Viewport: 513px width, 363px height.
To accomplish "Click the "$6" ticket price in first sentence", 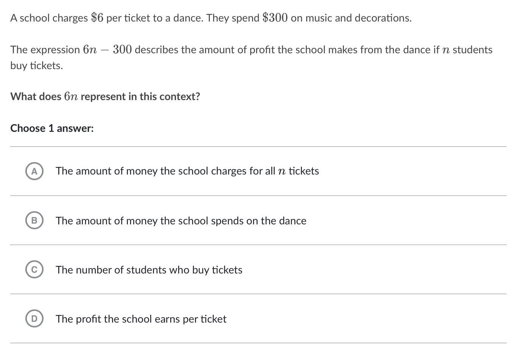I will pyautogui.click(x=97, y=18).
